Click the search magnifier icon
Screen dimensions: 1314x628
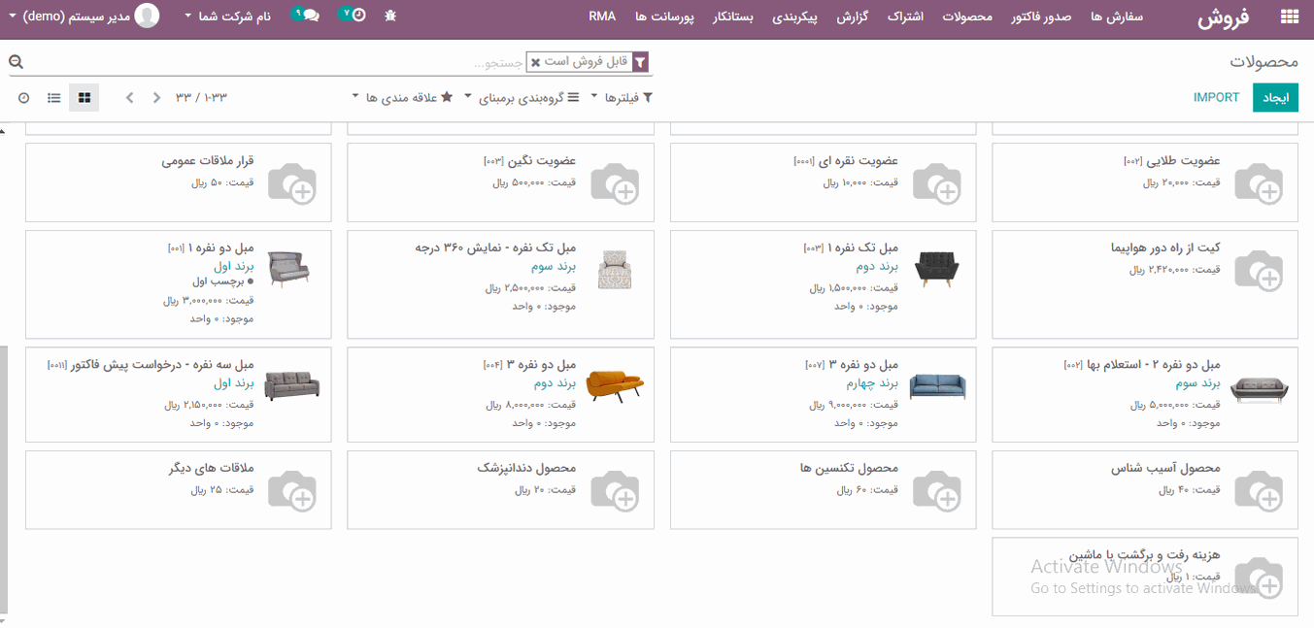coord(15,60)
